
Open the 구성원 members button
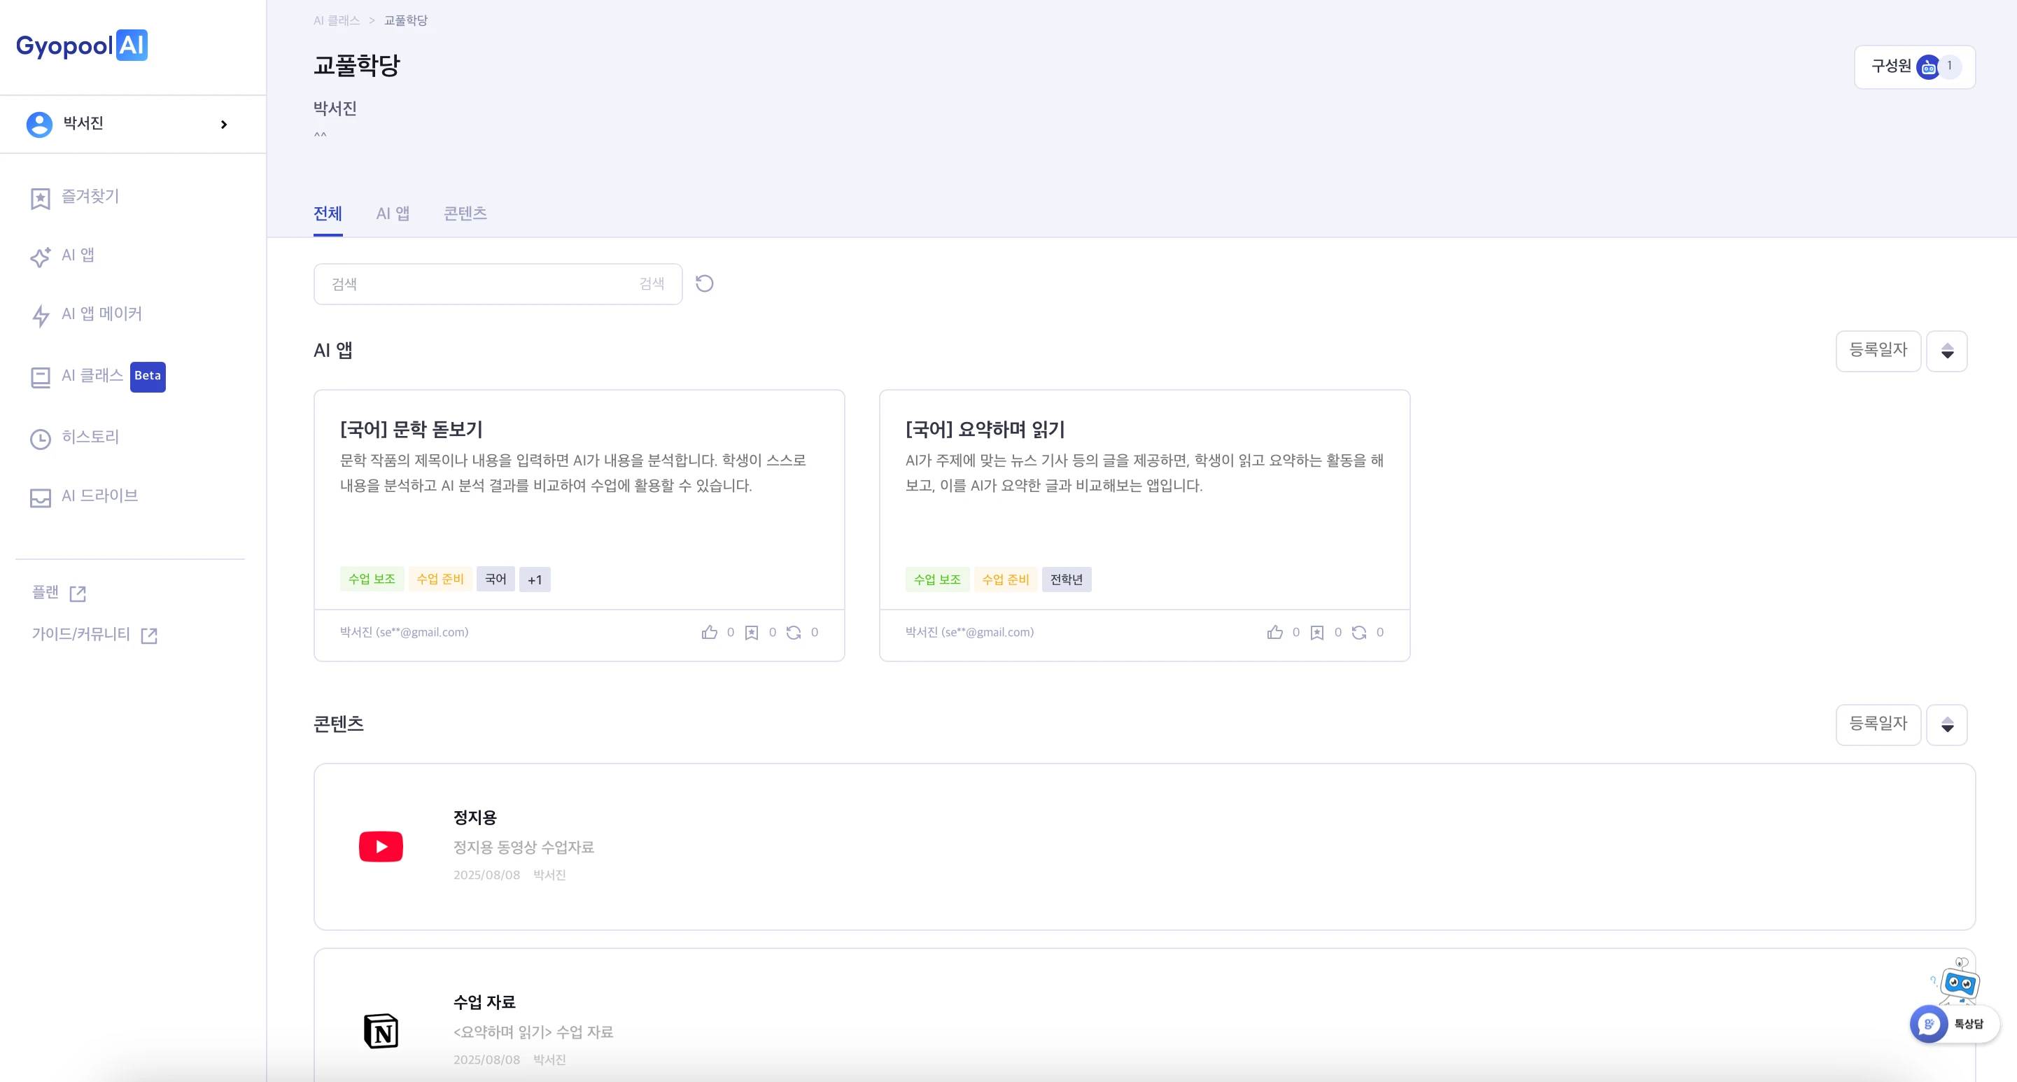[x=1914, y=66]
